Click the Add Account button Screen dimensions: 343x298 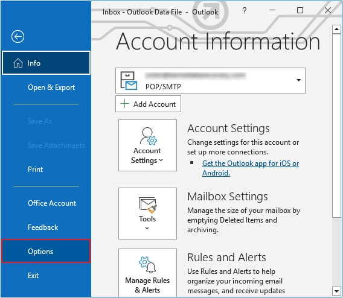tap(148, 104)
